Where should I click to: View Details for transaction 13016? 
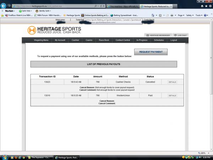(172, 95)
